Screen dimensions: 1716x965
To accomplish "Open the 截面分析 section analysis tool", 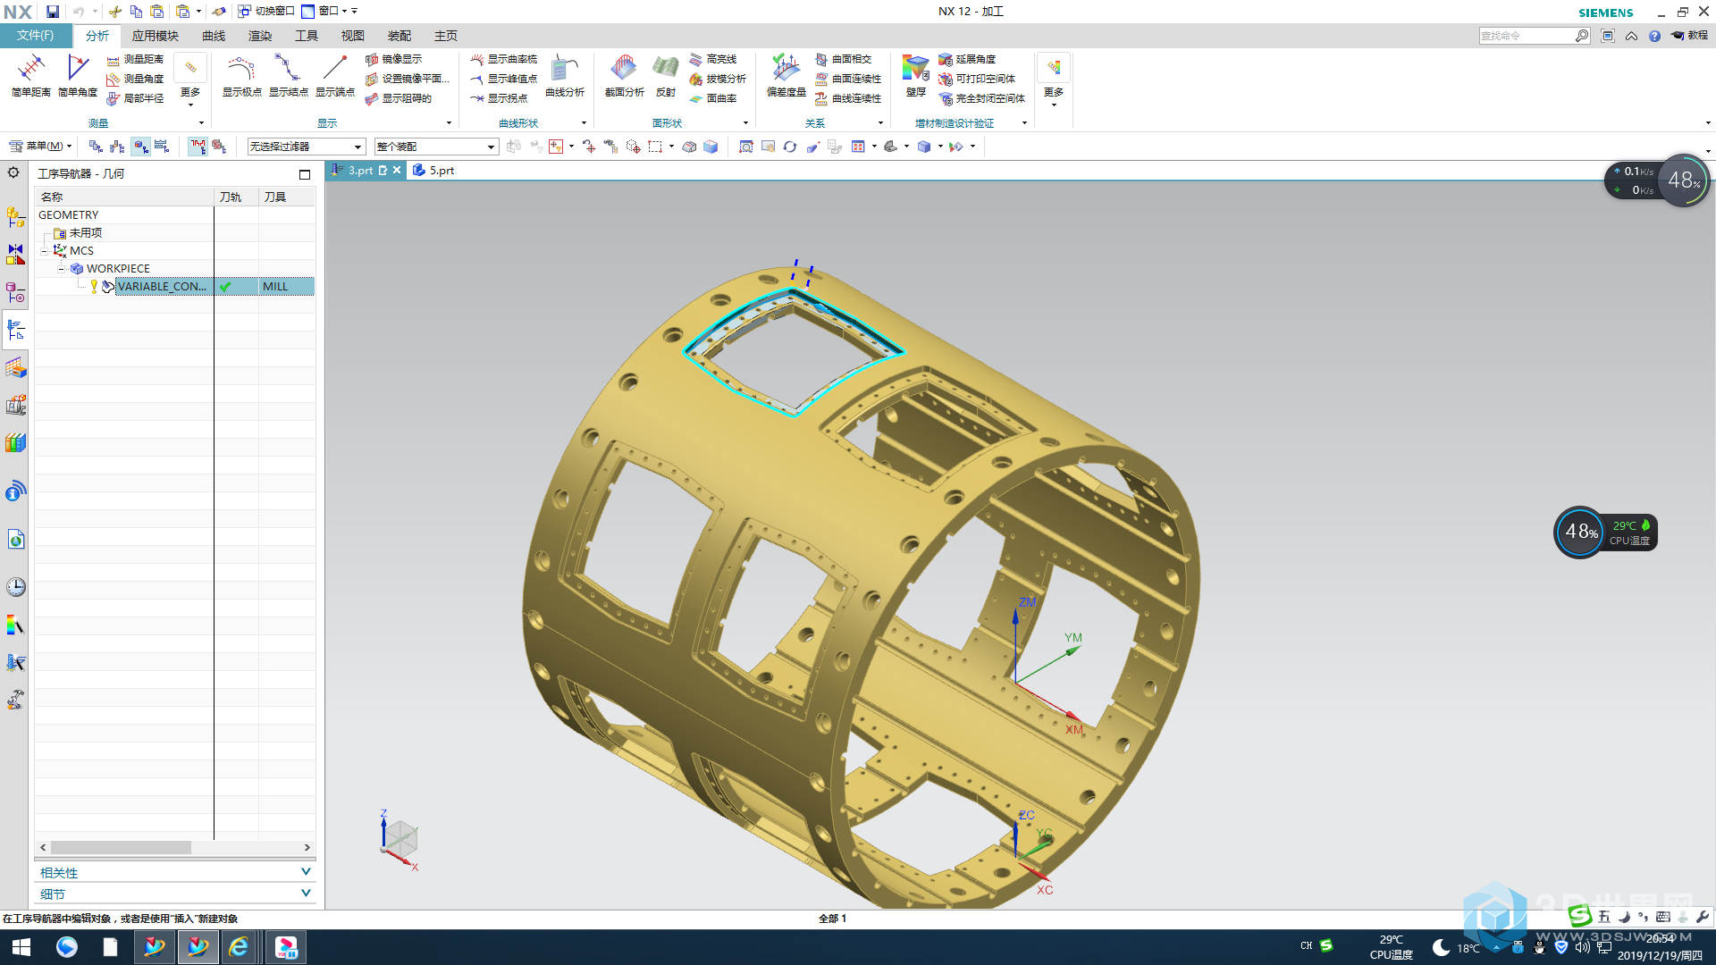I will [x=624, y=75].
